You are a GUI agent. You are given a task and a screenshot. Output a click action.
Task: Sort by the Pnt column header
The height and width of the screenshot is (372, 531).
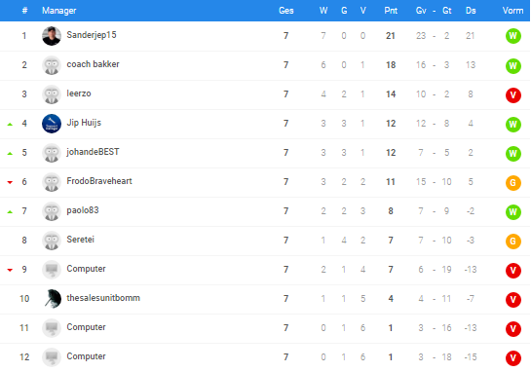click(x=391, y=11)
